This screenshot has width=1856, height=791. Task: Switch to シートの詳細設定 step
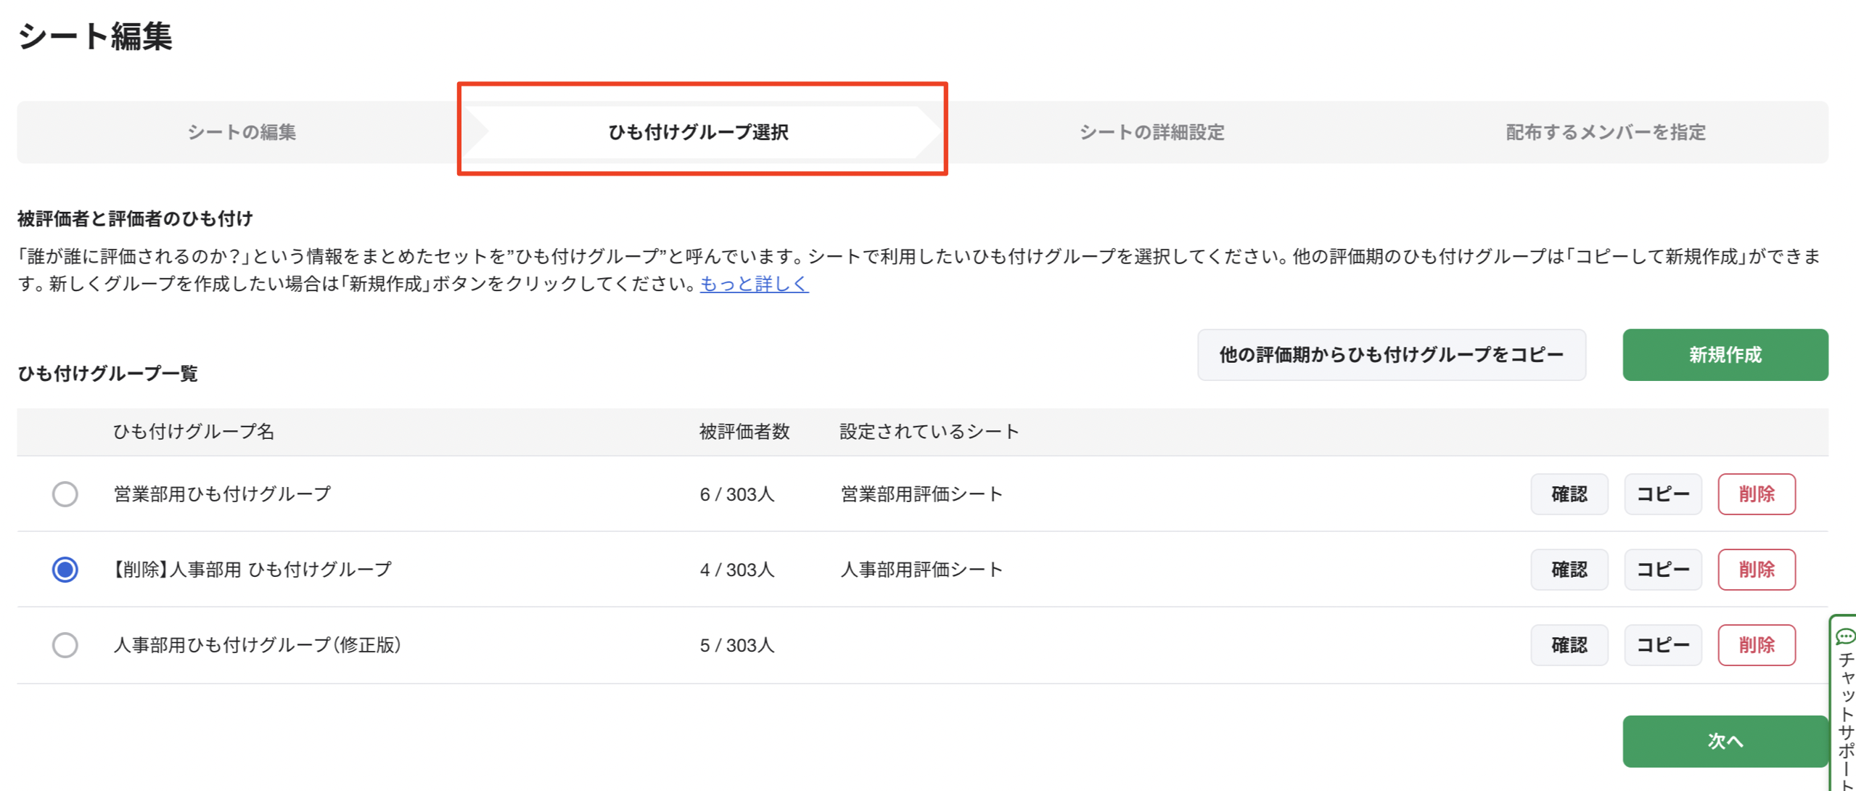[x=1151, y=132]
